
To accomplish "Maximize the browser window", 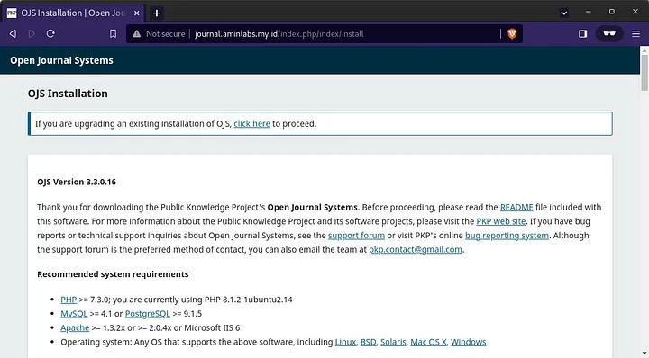I will click(x=612, y=12).
